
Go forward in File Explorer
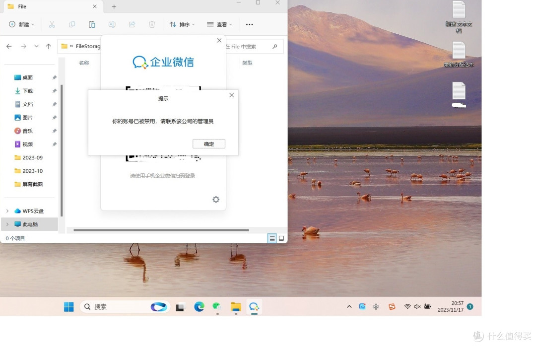click(x=24, y=46)
